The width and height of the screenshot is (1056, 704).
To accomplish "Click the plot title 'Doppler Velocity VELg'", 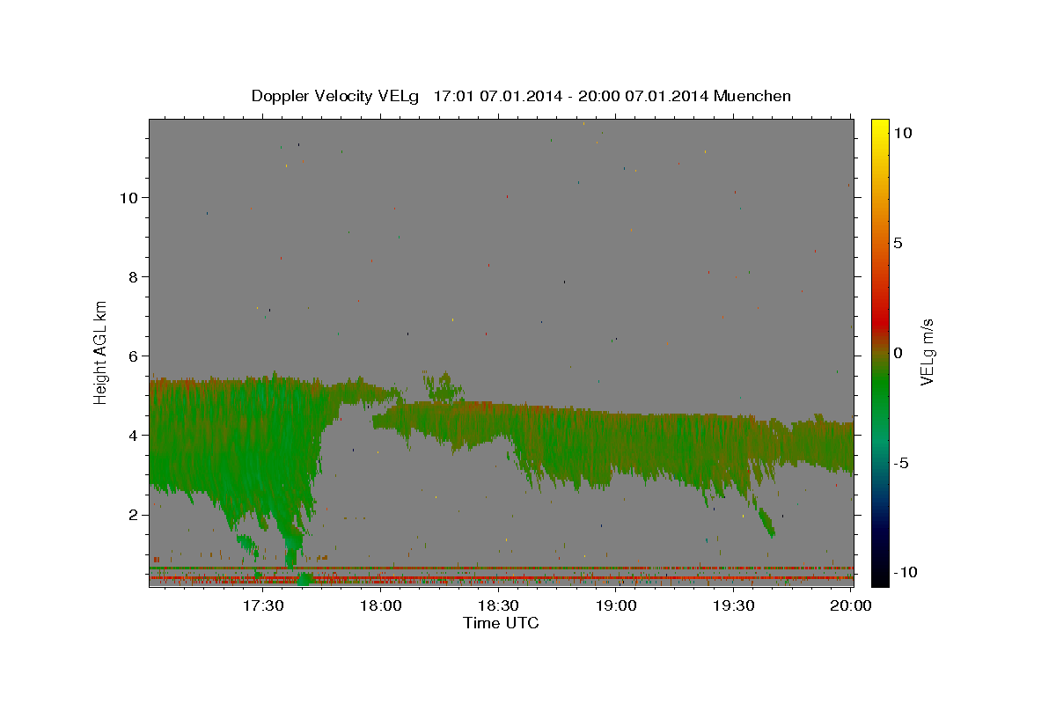I will pos(335,96).
